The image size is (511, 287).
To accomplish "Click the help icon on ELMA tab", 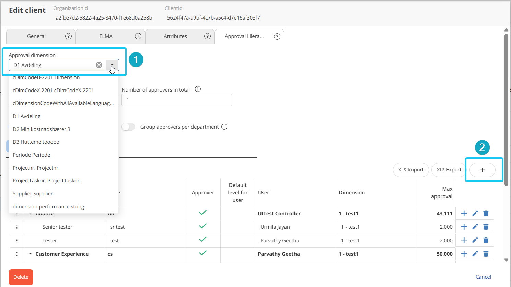I will point(138,36).
